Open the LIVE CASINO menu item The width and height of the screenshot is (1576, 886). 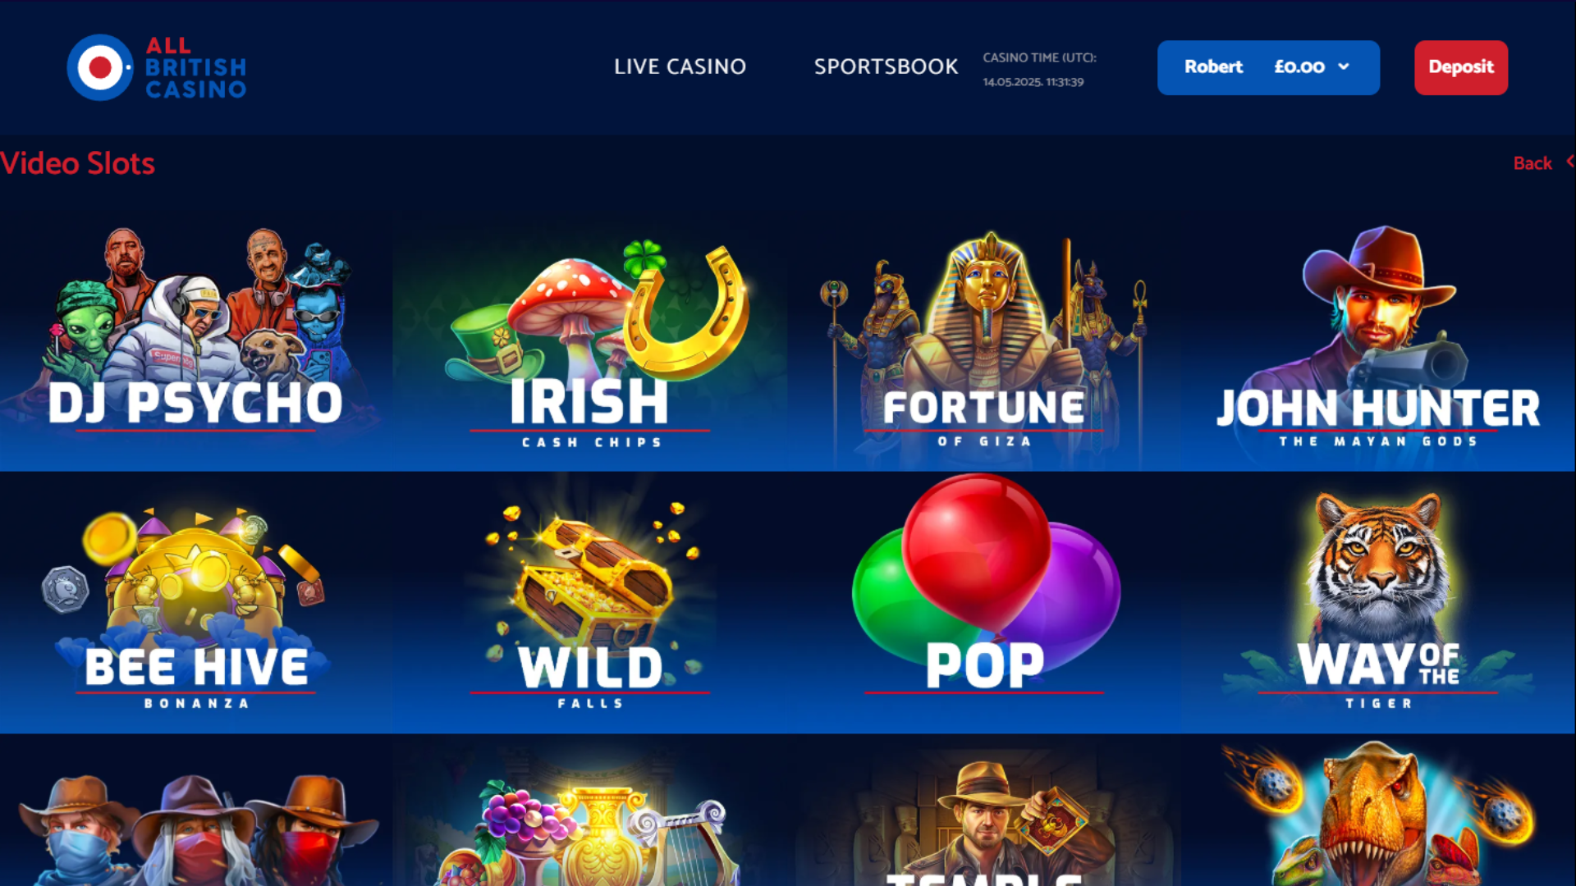click(680, 66)
